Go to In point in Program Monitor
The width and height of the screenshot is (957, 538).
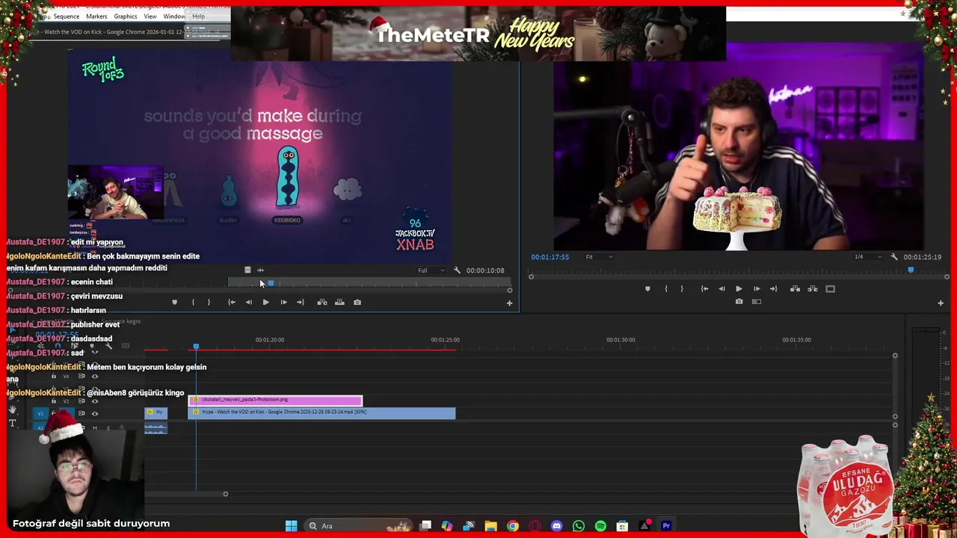pyautogui.click(x=704, y=289)
